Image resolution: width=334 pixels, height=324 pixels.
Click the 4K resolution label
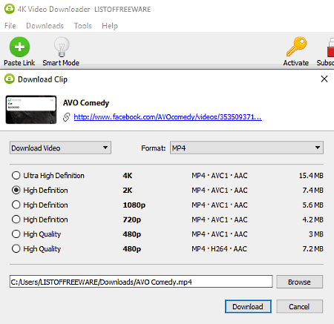(x=128, y=176)
